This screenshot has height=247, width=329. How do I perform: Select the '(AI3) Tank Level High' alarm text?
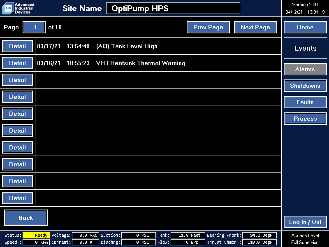[x=127, y=46]
